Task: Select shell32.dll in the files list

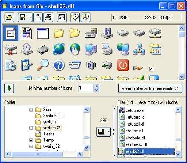Action: (x=146, y=152)
